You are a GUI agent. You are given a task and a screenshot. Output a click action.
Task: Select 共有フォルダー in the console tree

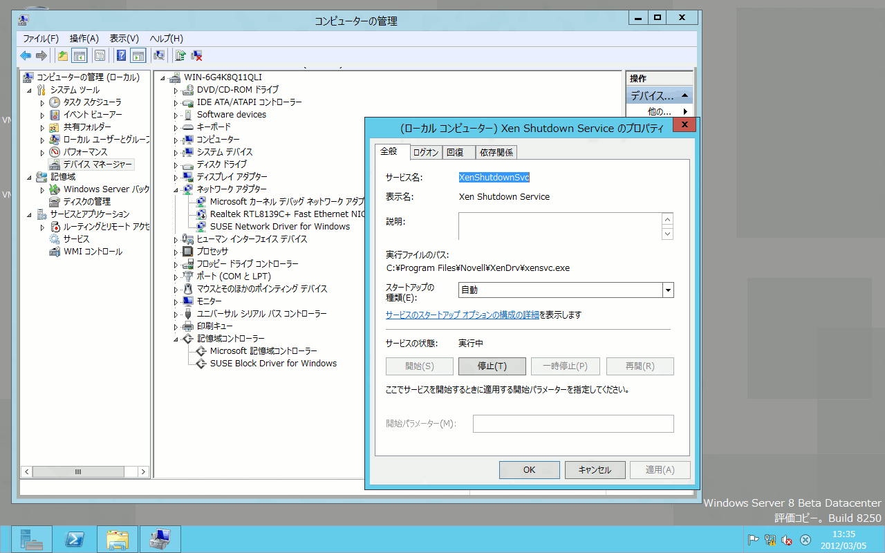pyautogui.click(x=87, y=127)
